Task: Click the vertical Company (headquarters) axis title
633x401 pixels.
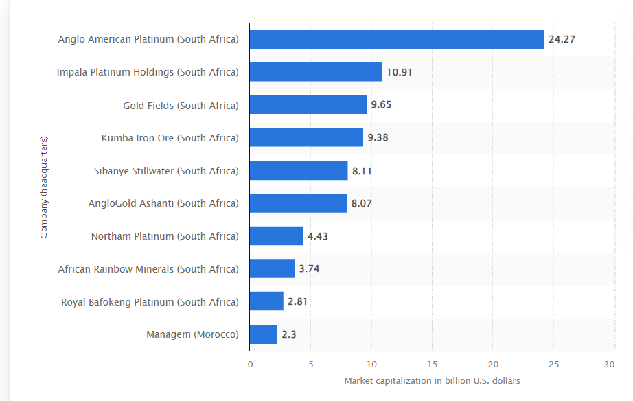Action: pos(44,187)
